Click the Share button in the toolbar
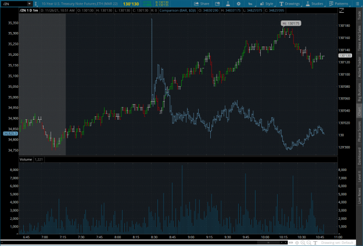 pos(202,3)
